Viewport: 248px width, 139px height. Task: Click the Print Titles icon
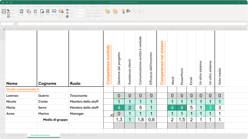pos(61,11)
